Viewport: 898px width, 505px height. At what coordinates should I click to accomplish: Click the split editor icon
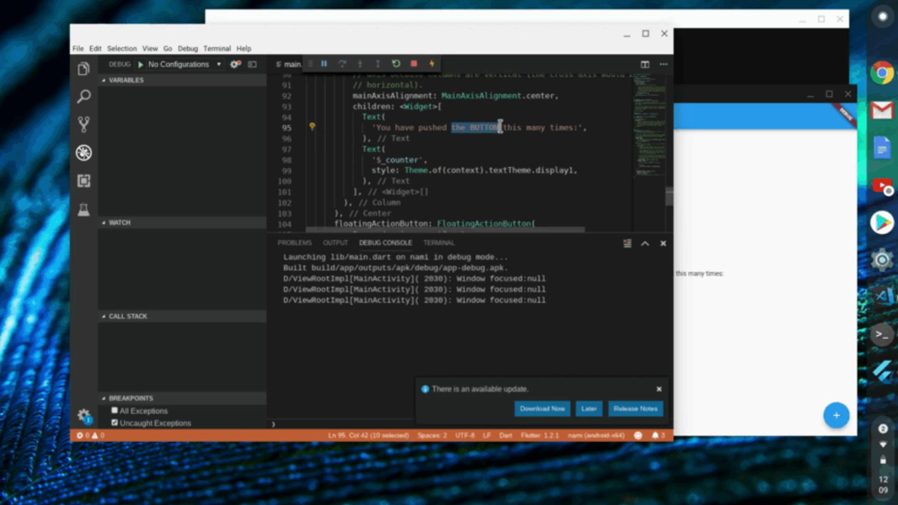point(644,64)
